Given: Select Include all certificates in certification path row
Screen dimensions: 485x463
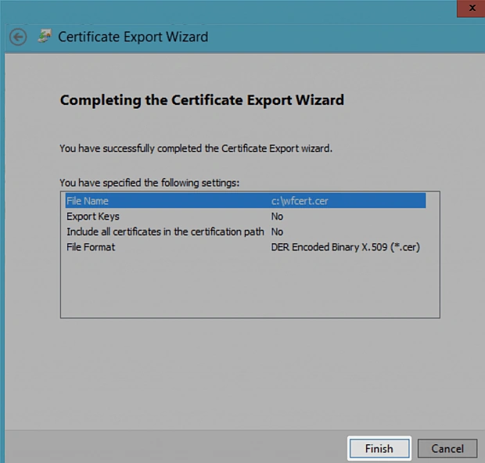Looking at the screenshot, I should [246, 231].
